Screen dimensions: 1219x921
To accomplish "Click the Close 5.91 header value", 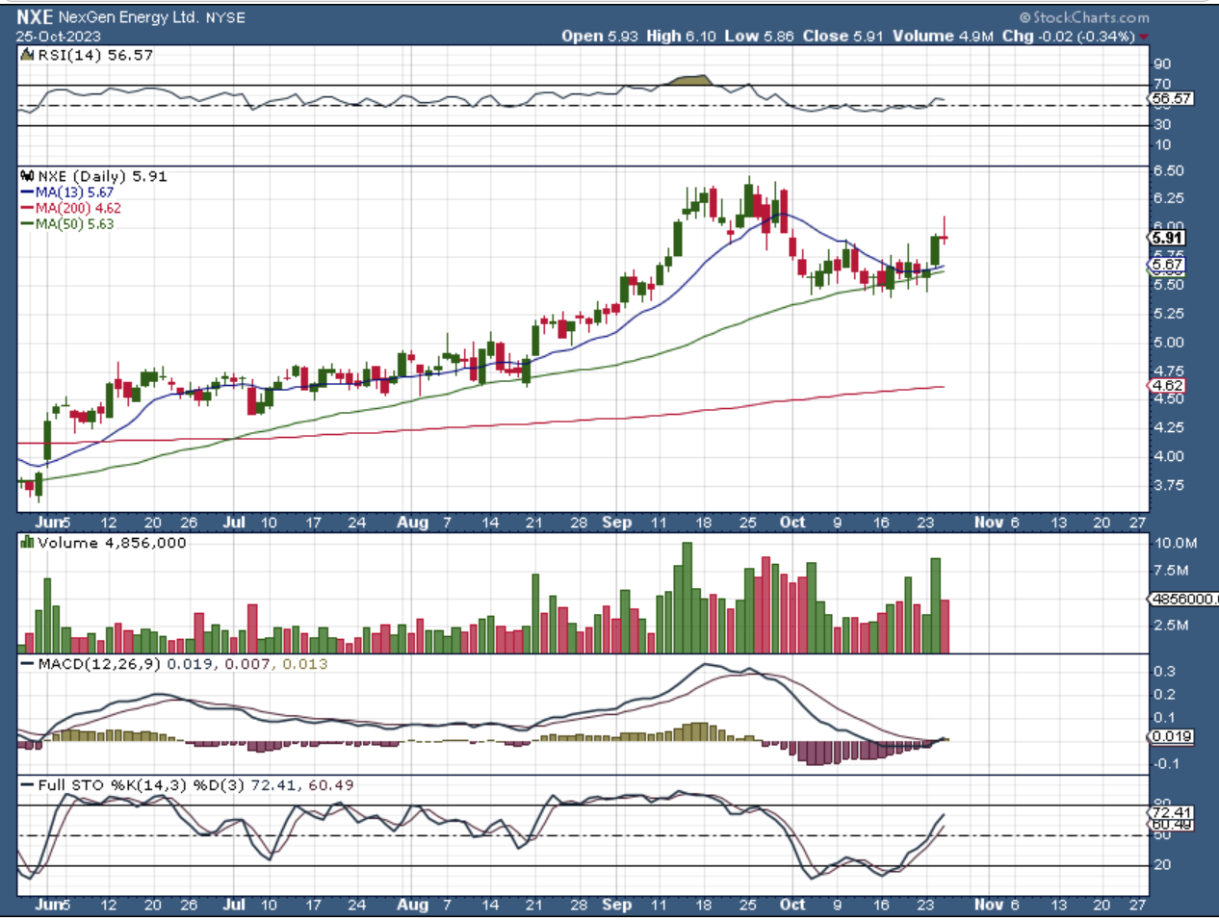I will (x=843, y=36).
